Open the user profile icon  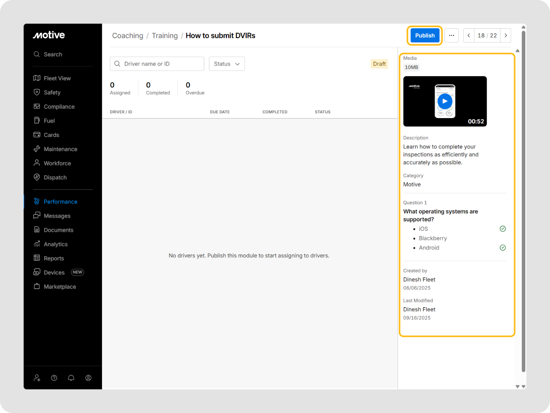(88, 378)
